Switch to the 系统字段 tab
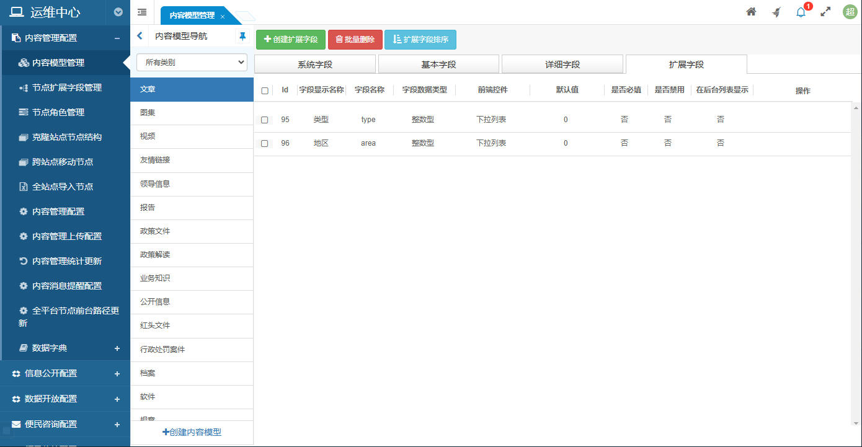Image resolution: width=862 pixels, height=447 pixels. (315, 64)
